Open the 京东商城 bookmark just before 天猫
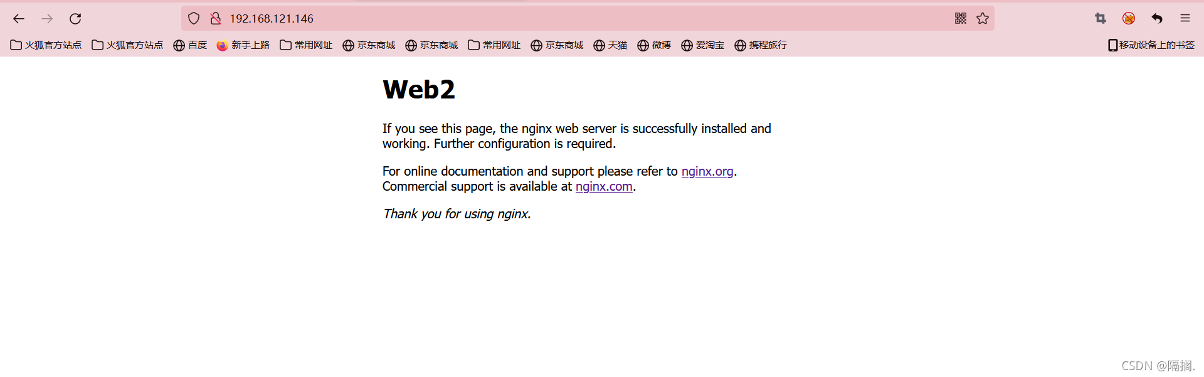The image size is (1204, 377). pos(557,45)
